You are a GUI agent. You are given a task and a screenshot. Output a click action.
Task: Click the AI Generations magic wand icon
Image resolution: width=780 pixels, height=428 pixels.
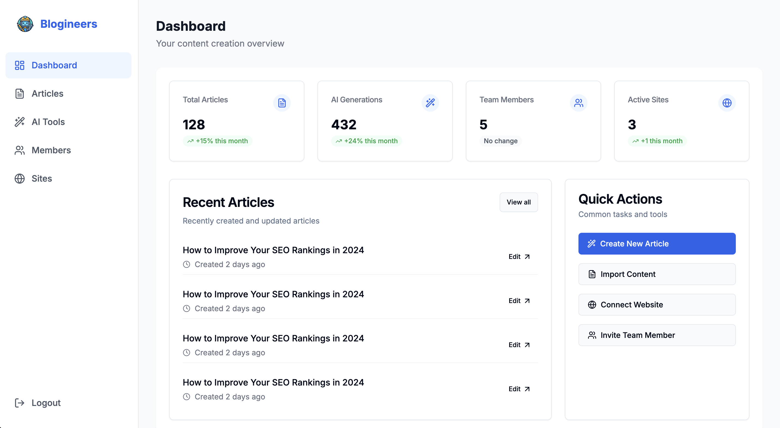430,103
